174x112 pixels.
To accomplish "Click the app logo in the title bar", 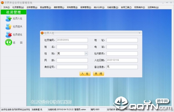I will click(x=2, y=3).
